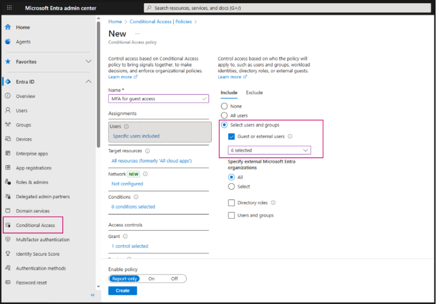This screenshot has height=304, width=436.
Task: Select the Overview info icon
Action: (x=8, y=96)
